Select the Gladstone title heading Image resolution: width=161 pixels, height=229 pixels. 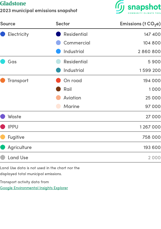[13, 4]
